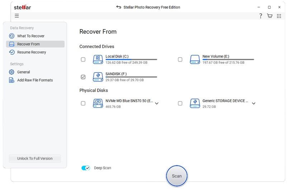Turn off the Deep Scan toggle
The height and width of the screenshot is (190, 287).
(86, 168)
